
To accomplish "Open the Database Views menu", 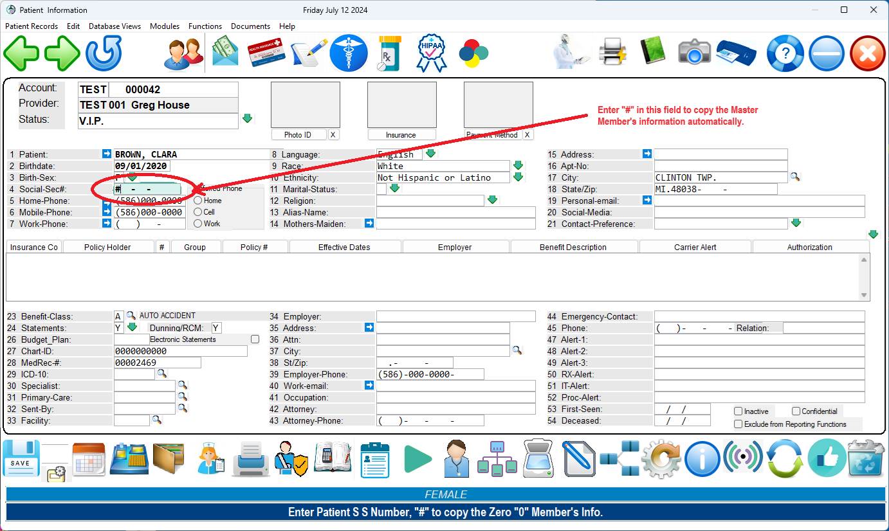I will 115,26.
